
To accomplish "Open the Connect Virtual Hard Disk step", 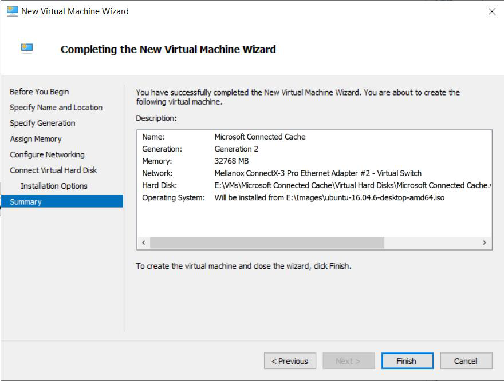I will (53, 170).
